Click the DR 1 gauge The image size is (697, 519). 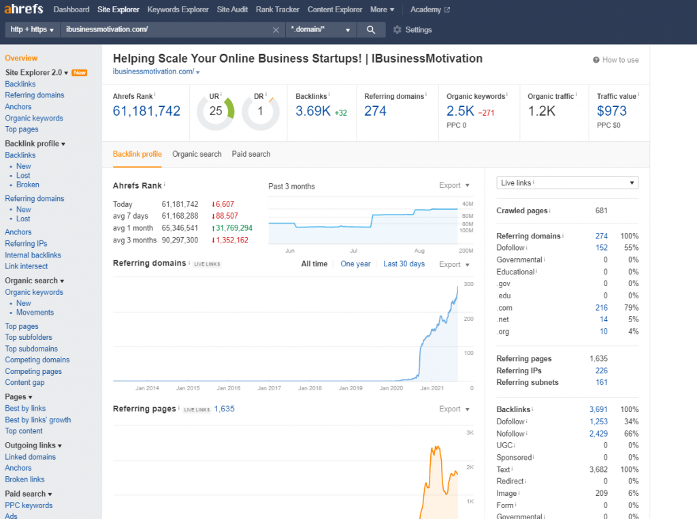coord(261,111)
